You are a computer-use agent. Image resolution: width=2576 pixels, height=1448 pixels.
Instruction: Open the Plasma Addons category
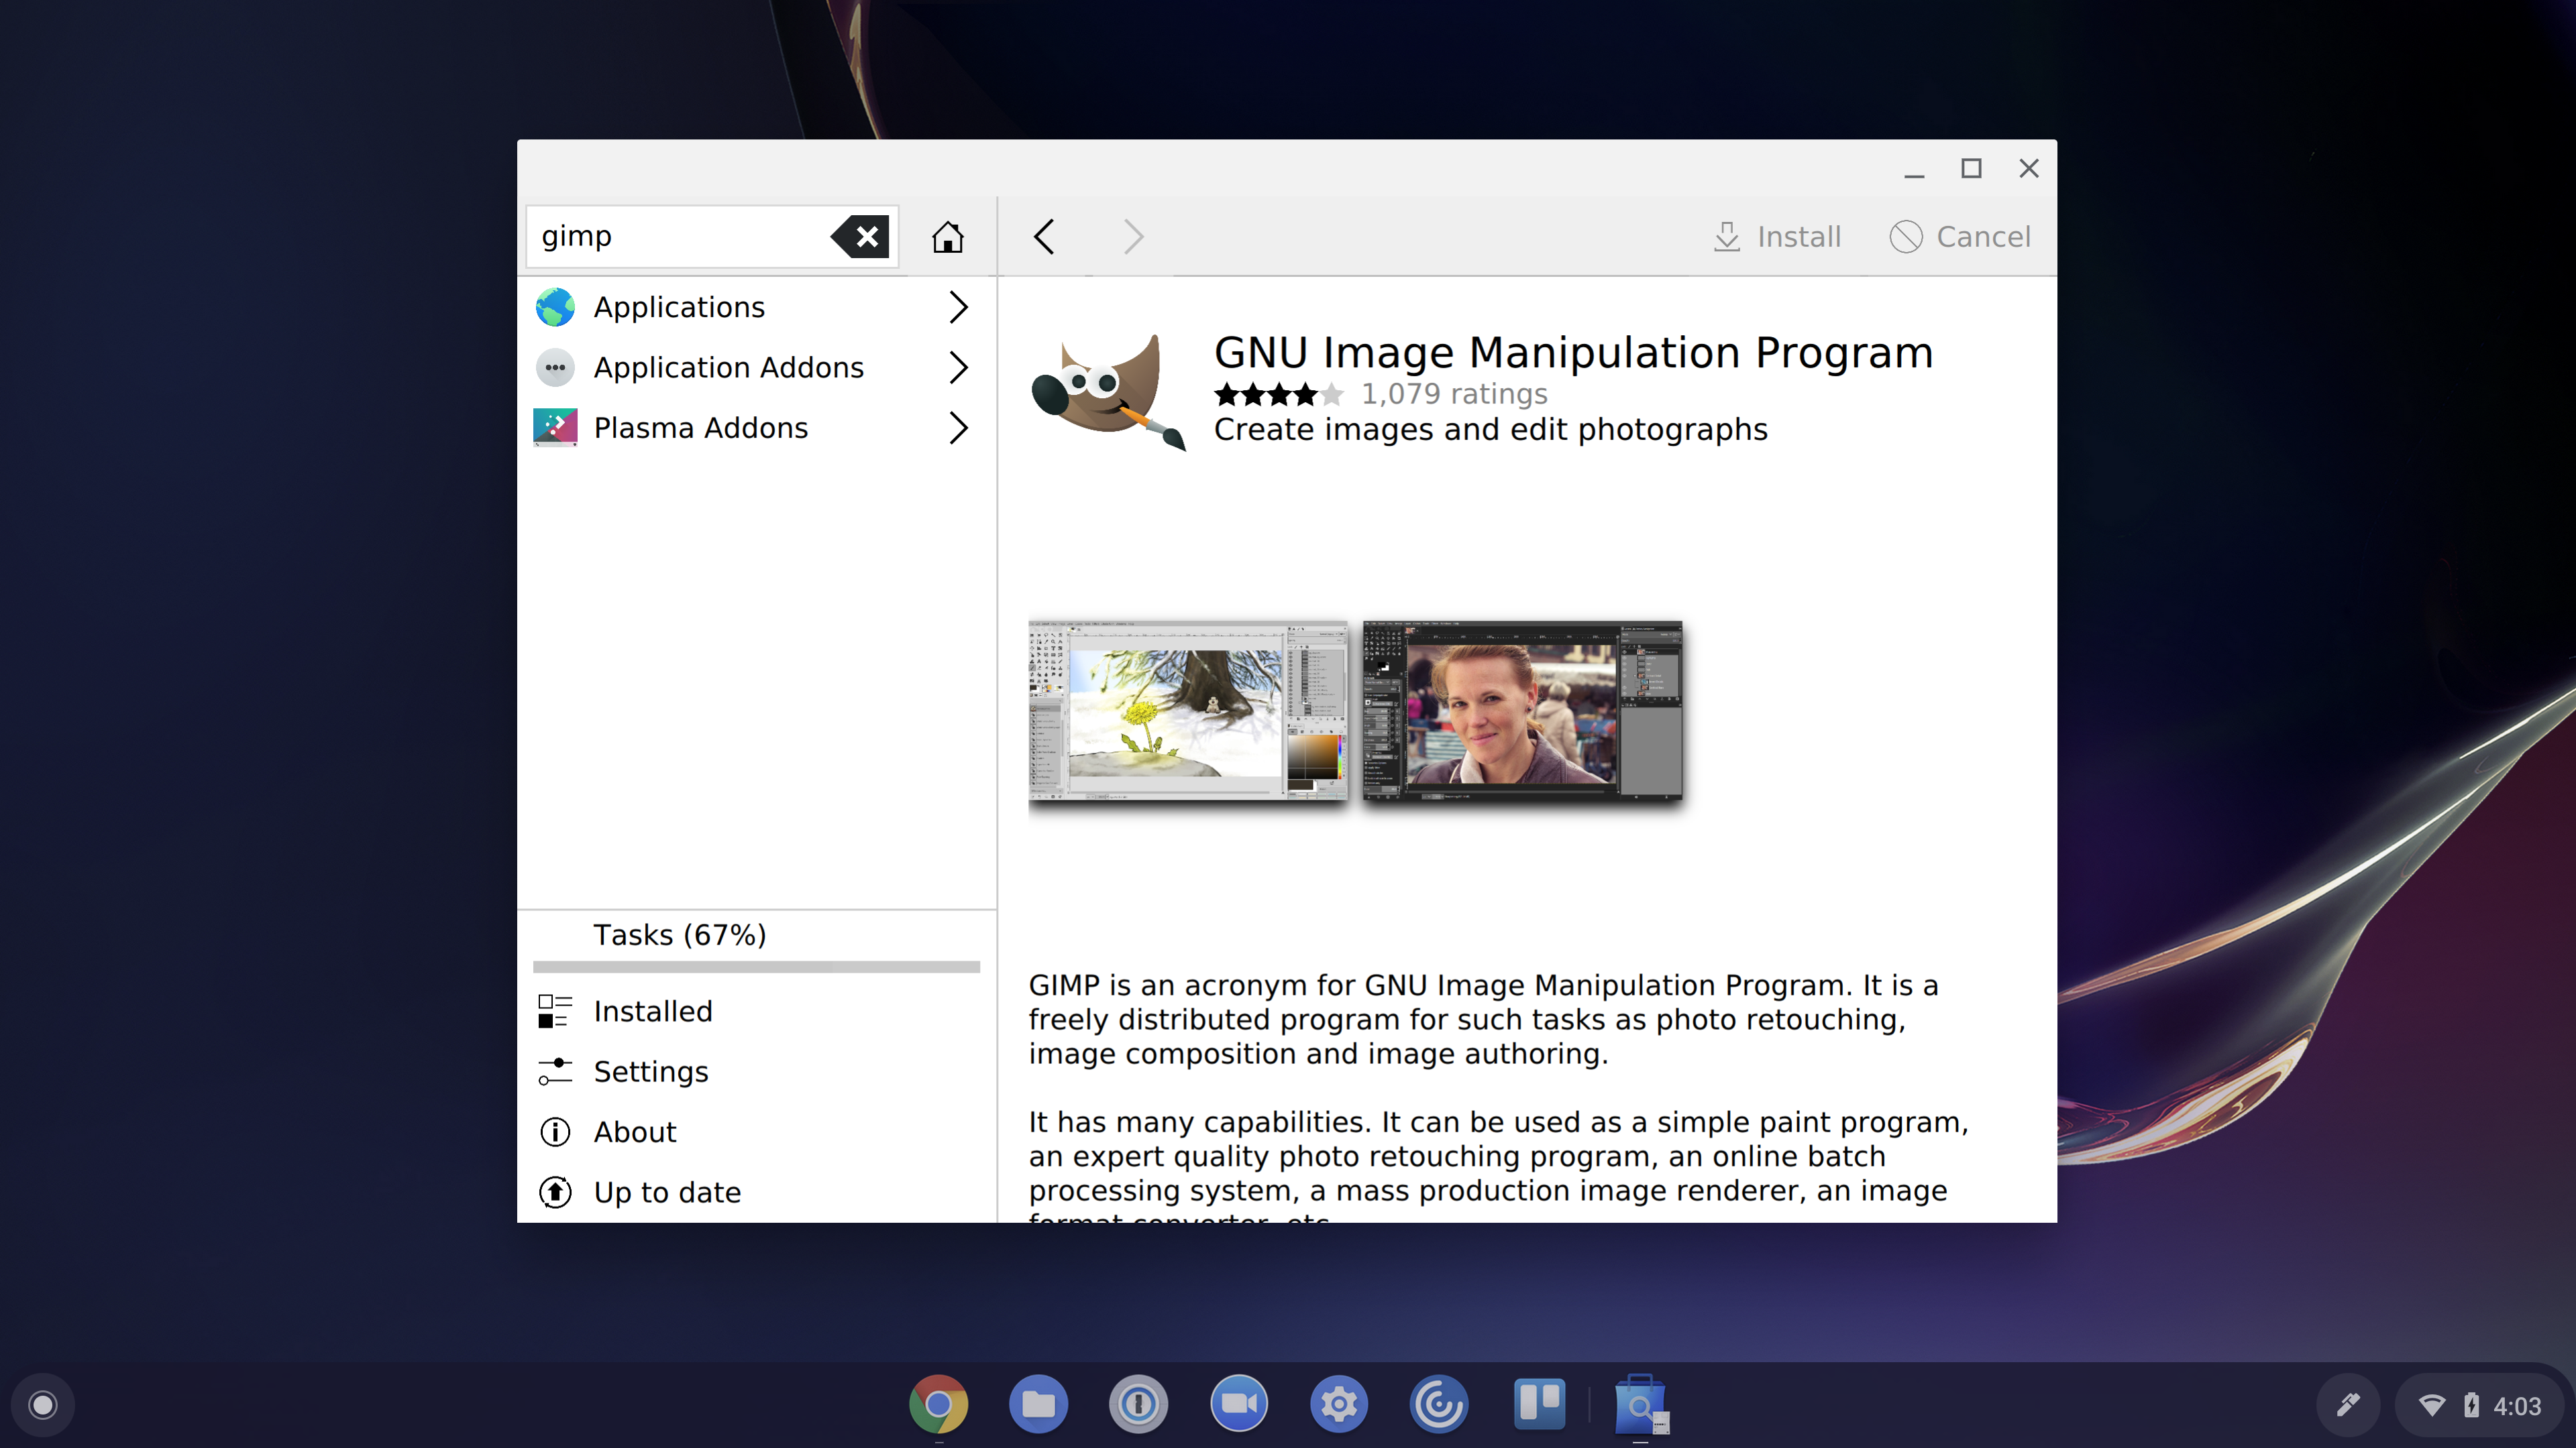pyautogui.click(x=756, y=428)
